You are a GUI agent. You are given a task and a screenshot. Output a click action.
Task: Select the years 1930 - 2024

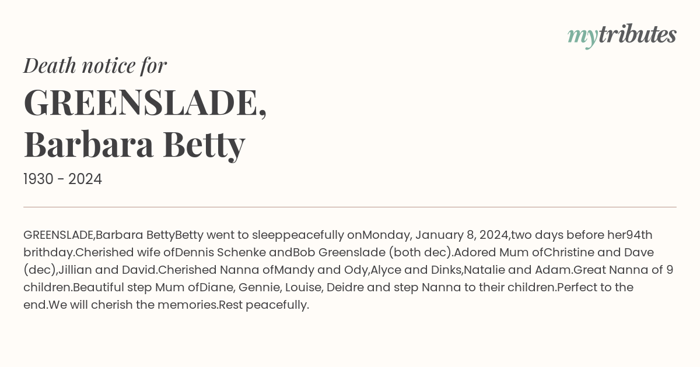coord(62,179)
